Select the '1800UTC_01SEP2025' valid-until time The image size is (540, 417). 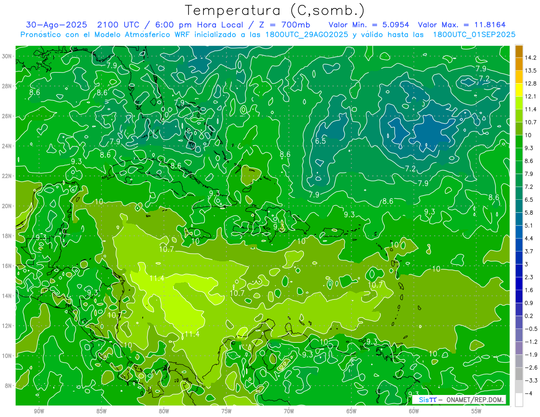click(474, 34)
